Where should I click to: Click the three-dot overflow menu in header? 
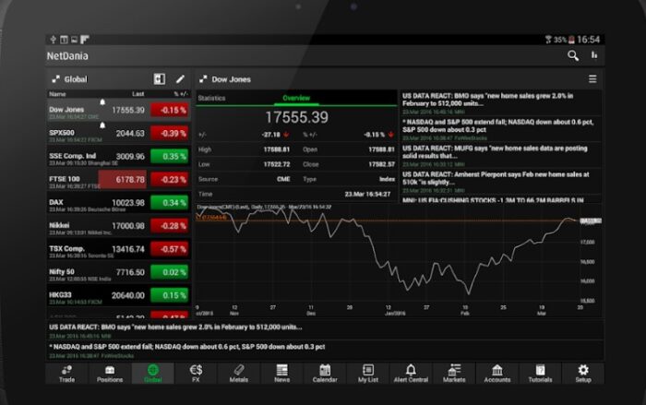click(594, 56)
